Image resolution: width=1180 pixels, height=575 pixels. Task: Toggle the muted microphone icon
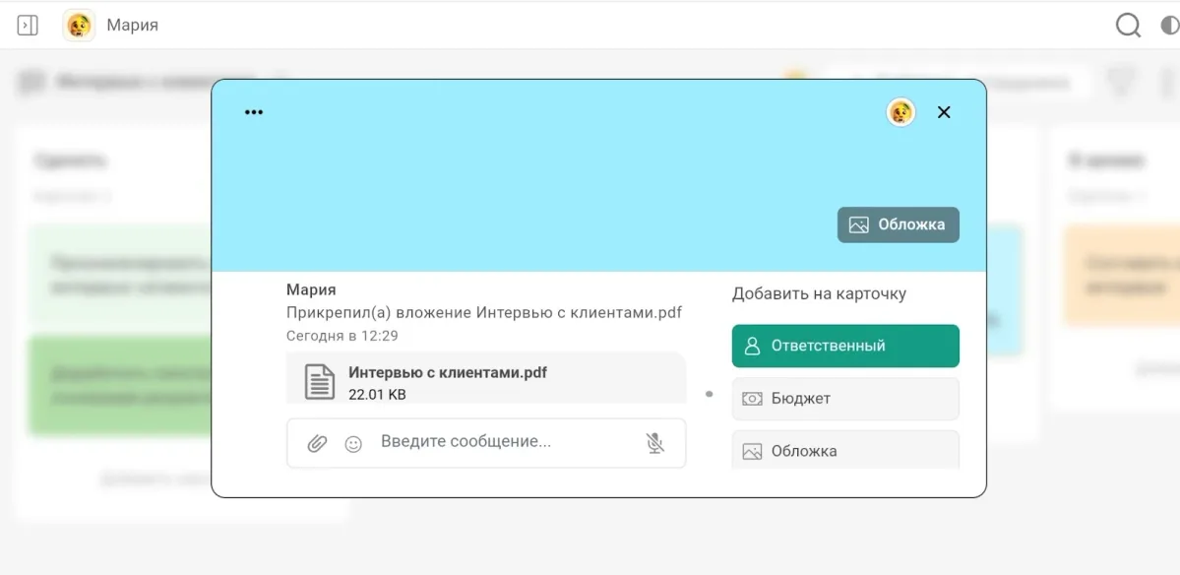(x=655, y=443)
